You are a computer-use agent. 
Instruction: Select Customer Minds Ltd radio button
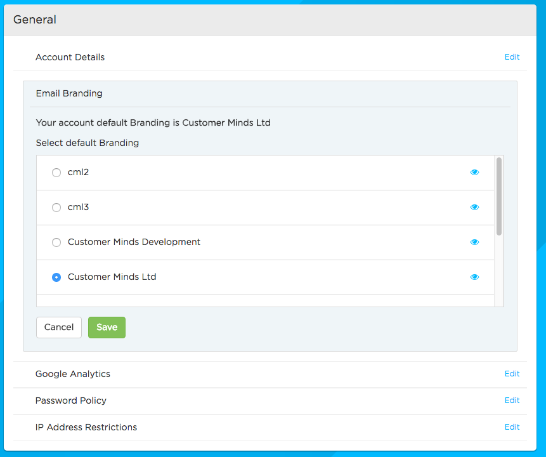tap(56, 277)
